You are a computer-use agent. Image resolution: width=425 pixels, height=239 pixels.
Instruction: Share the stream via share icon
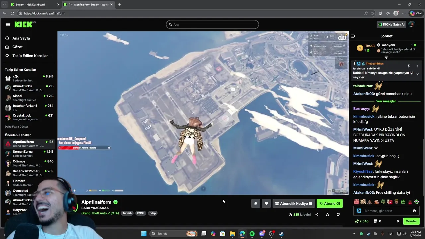tap(317, 215)
